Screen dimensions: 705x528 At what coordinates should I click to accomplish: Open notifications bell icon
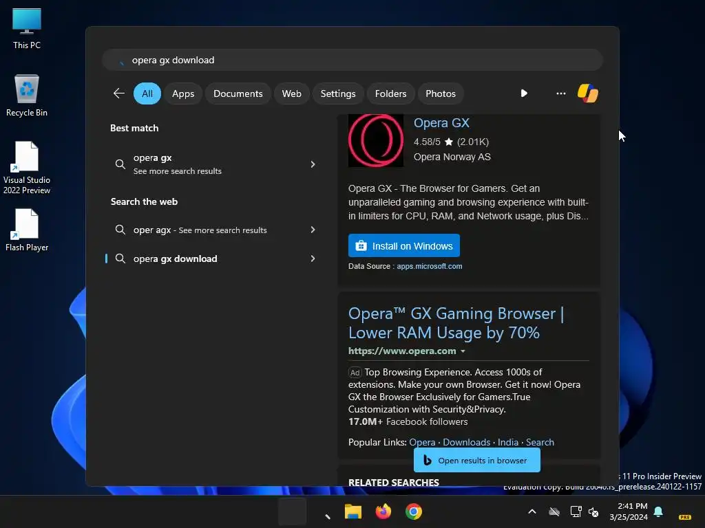coord(658,511)
